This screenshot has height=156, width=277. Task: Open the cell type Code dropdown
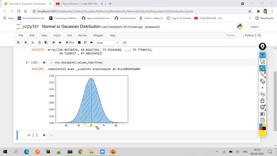point(107,42)
